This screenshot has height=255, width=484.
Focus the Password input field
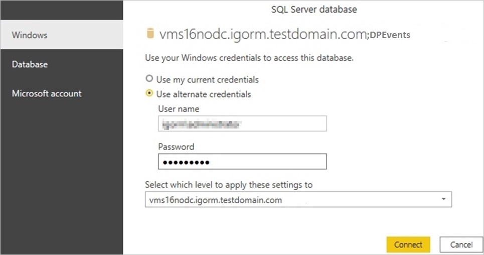pos(242,162)
